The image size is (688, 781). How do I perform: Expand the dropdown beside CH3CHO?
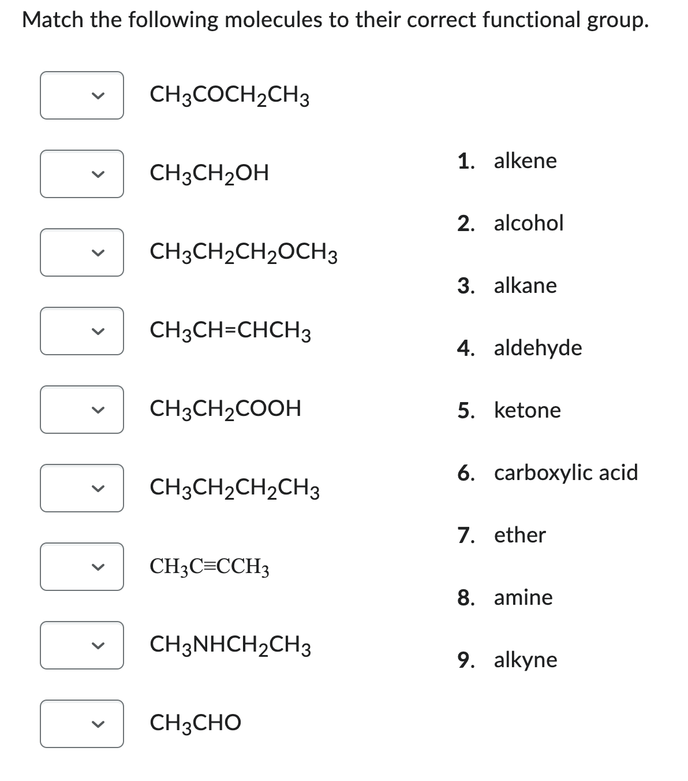pos(81,723)
